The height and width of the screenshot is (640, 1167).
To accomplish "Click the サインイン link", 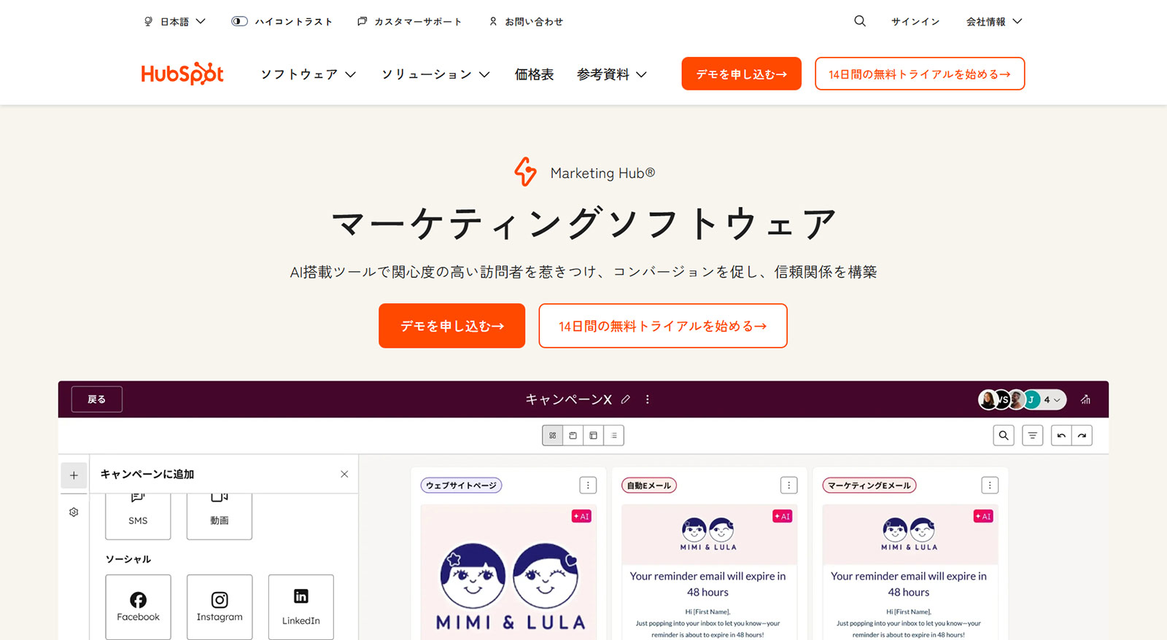I will click(915, 22).
